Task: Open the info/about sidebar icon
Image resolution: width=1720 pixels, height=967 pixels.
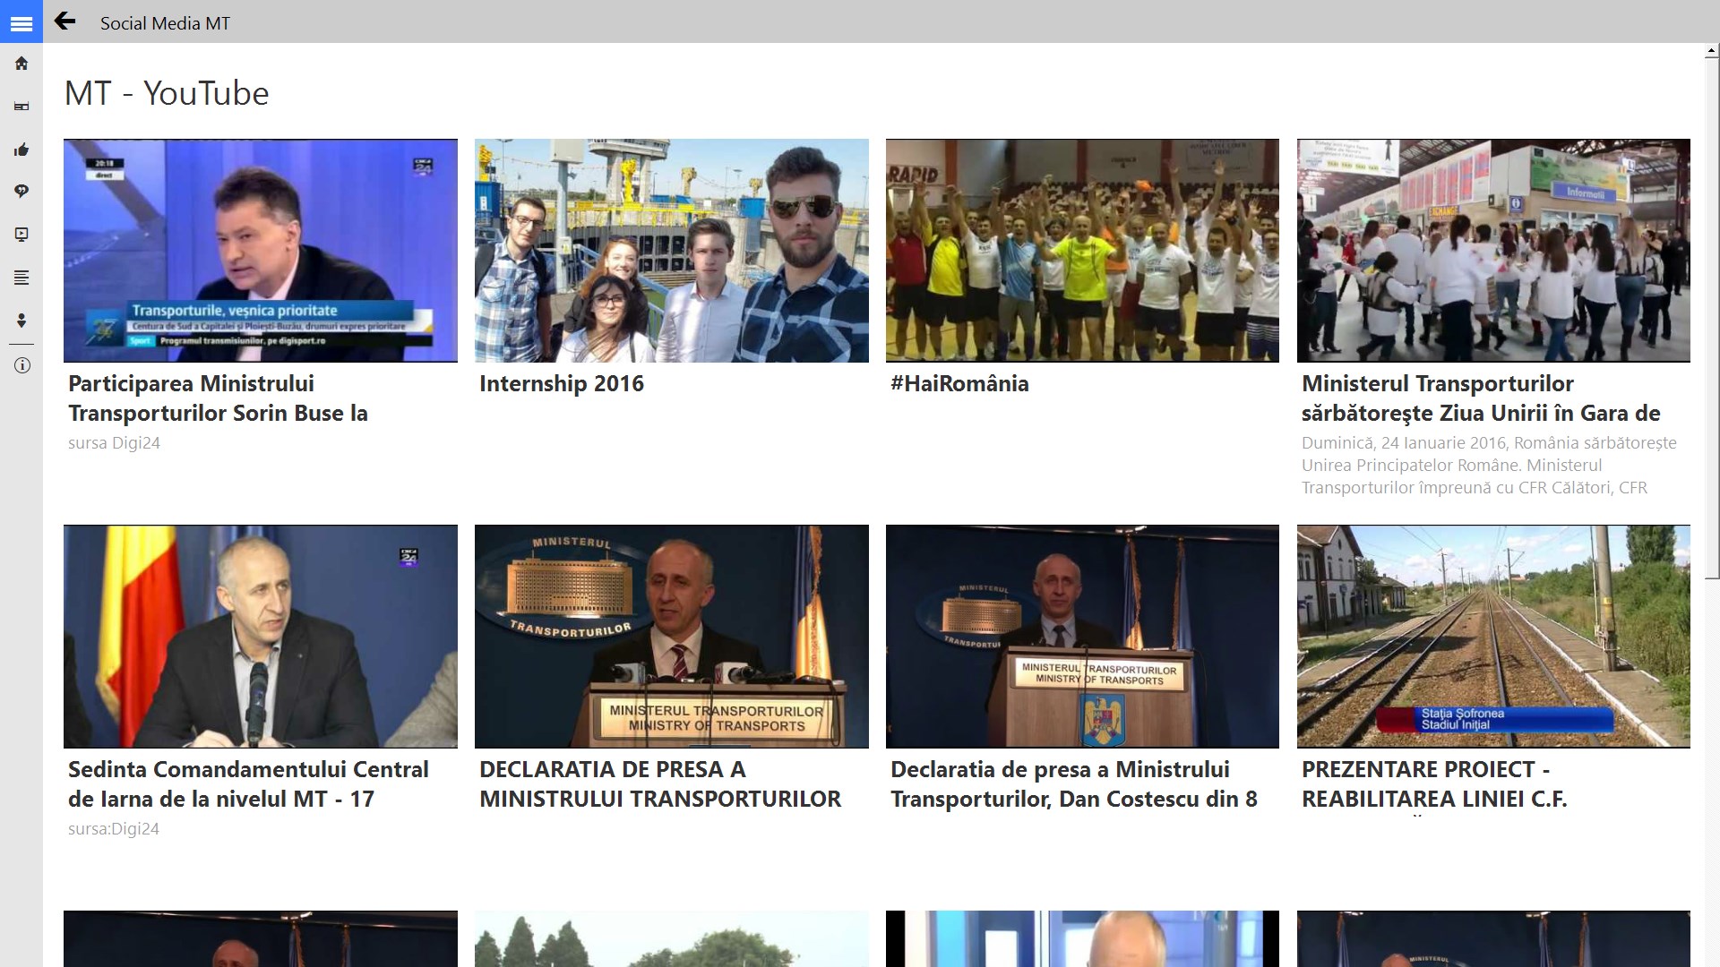Action: [21, 365]
